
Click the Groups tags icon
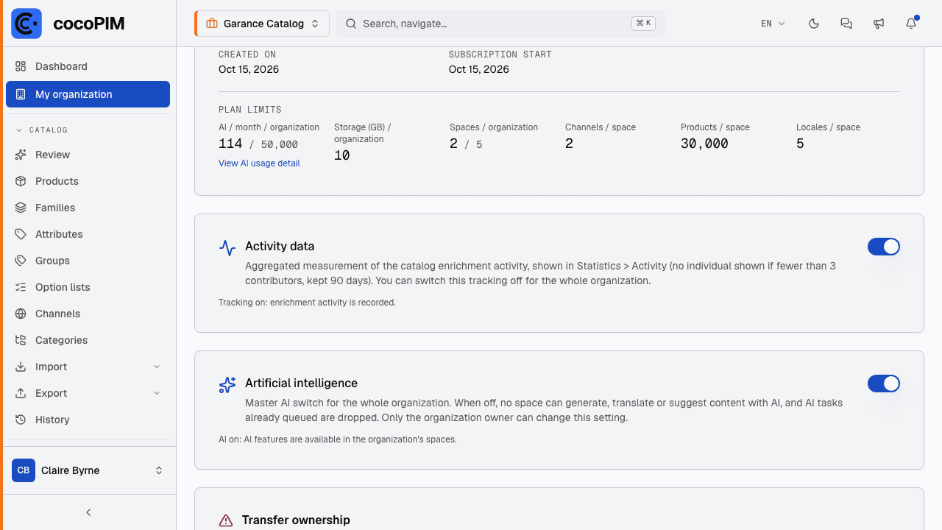(21, 261)
